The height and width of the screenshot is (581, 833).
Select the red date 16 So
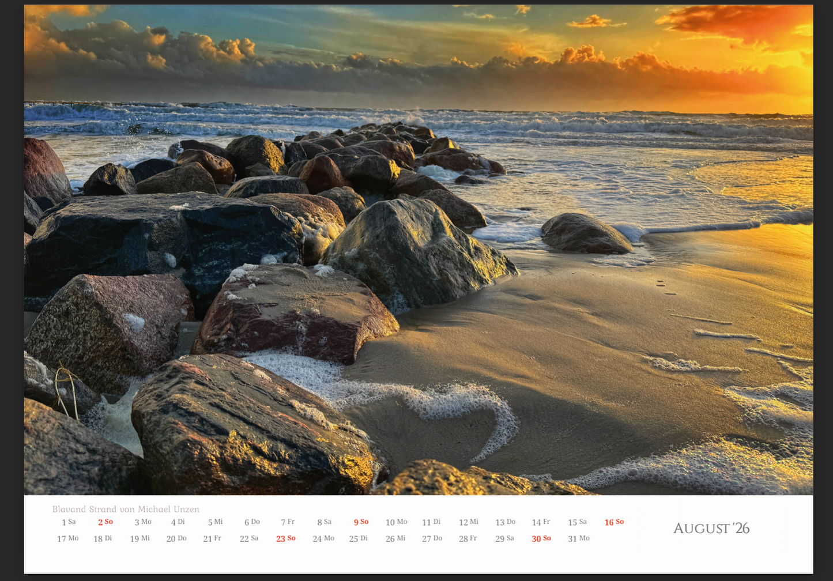pyautogui.click(x=614, y=522)
